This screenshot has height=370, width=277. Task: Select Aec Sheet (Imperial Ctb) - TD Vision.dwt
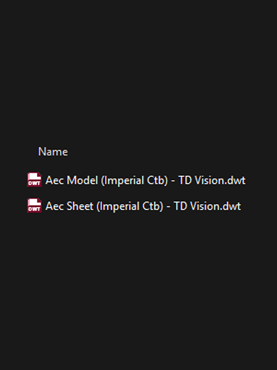coord(143,206)
